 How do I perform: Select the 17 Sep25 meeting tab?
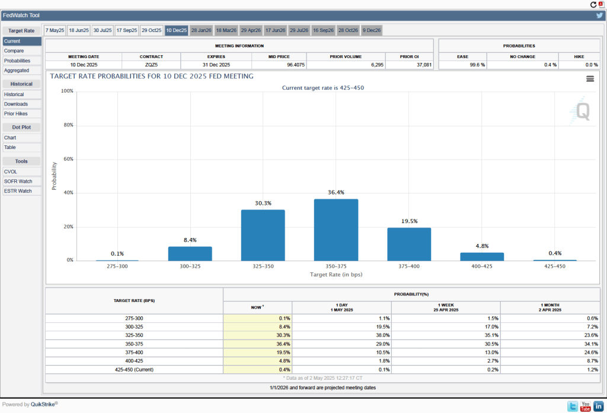(126, 30)
